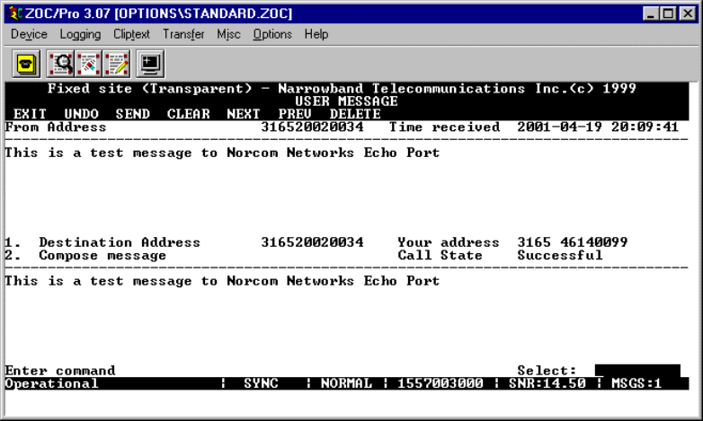Maximize the ZOC/Pro window
This screenshot has height=421, width=703.
tap(668, 13)
